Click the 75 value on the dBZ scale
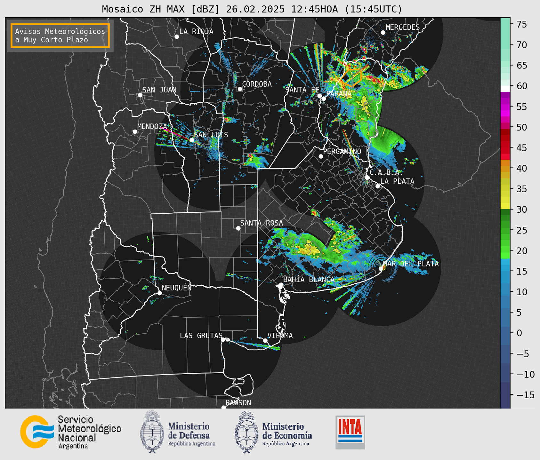Screen dimensions: 540x460 [521, 24]
